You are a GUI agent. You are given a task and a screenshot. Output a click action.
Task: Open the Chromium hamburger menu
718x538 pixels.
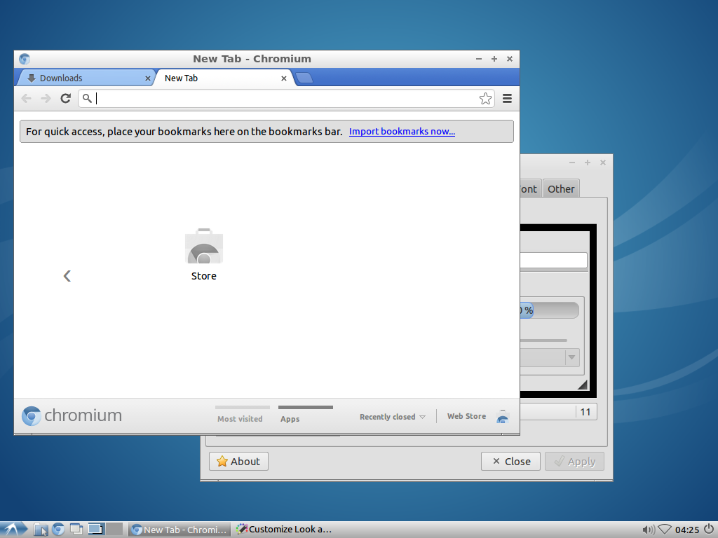[x=507, y=98]
